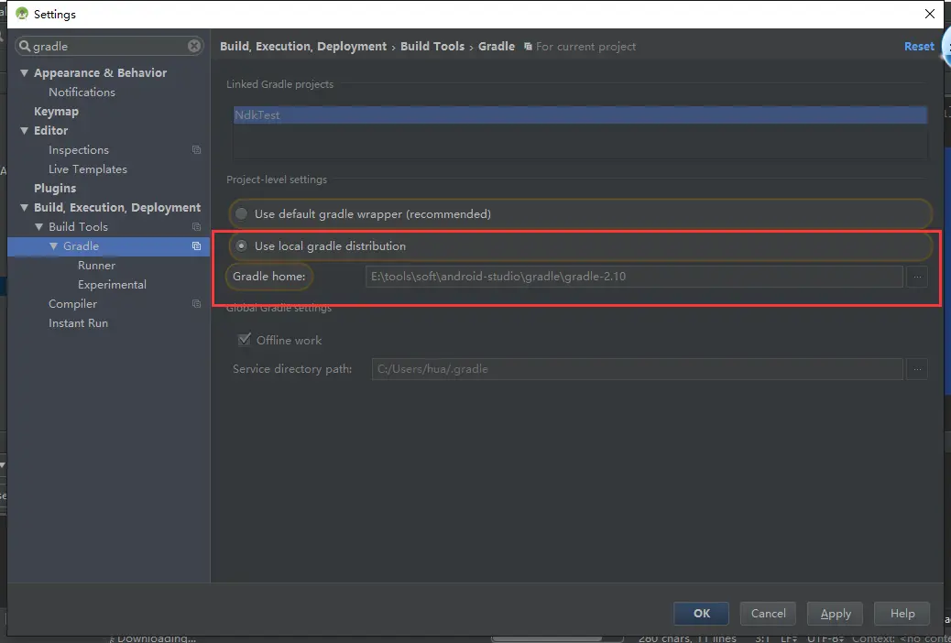Click the Service directory path field

[637, 369]
